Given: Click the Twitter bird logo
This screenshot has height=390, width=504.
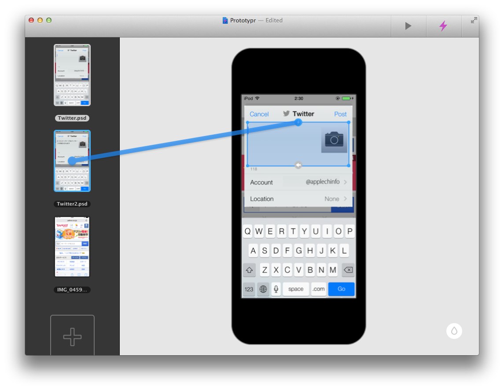Looking at the screenshot, I should (x=287, y=114).
